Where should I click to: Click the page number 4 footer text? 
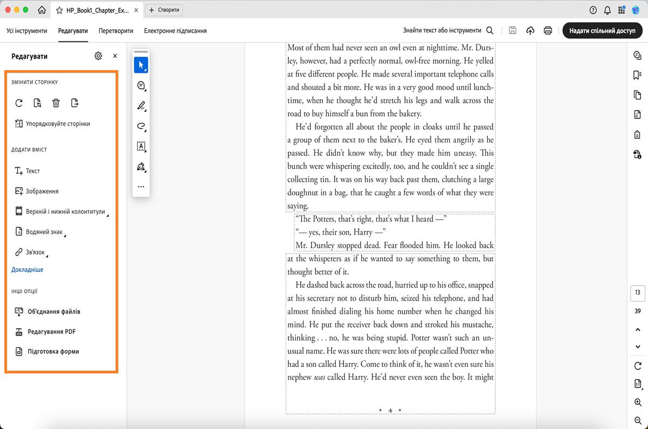[390, 411]
